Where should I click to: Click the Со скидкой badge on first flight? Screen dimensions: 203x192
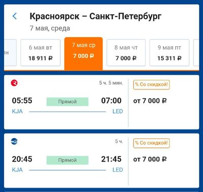click(x=151, y=84)
